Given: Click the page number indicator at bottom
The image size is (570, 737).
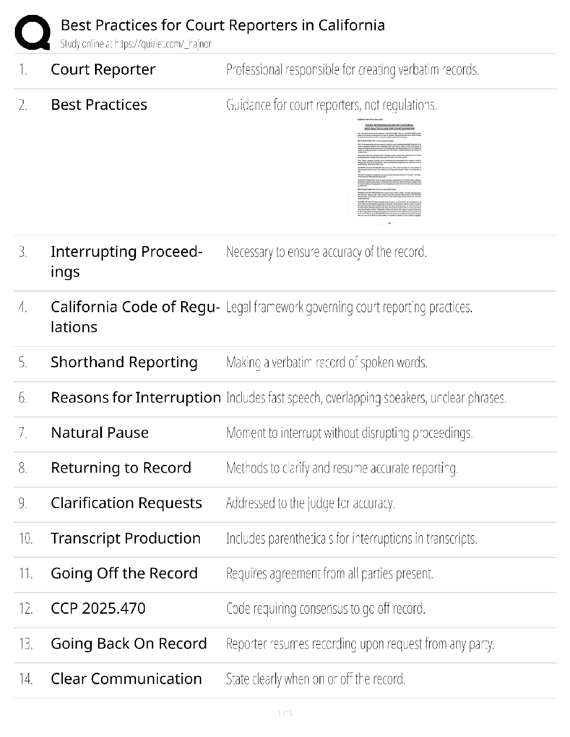Looking at the screenshot, I should [x=285, y=713].
